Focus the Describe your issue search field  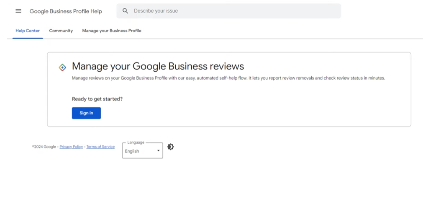click(234, 11)
